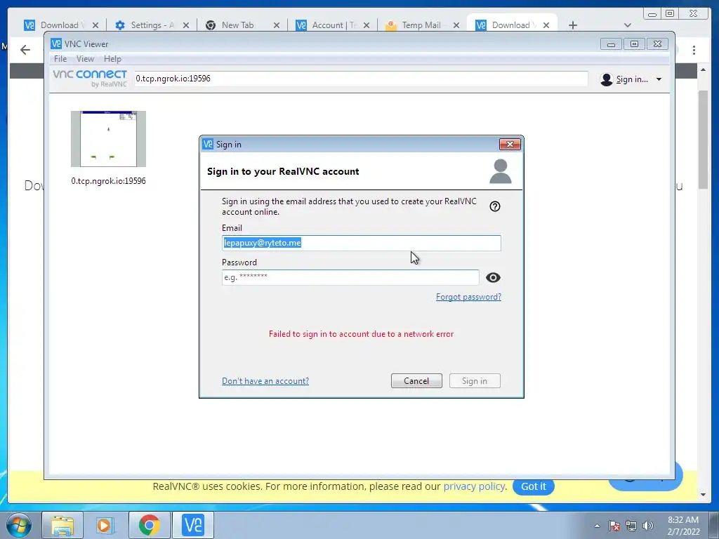Open the Help menu in VNC Viewer
719x539 pixels.
112,59
